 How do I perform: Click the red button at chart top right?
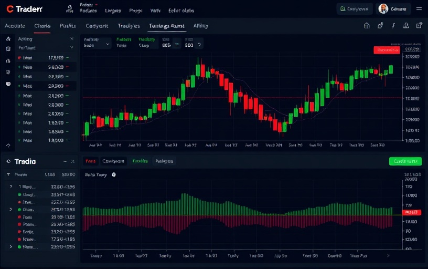387,50
